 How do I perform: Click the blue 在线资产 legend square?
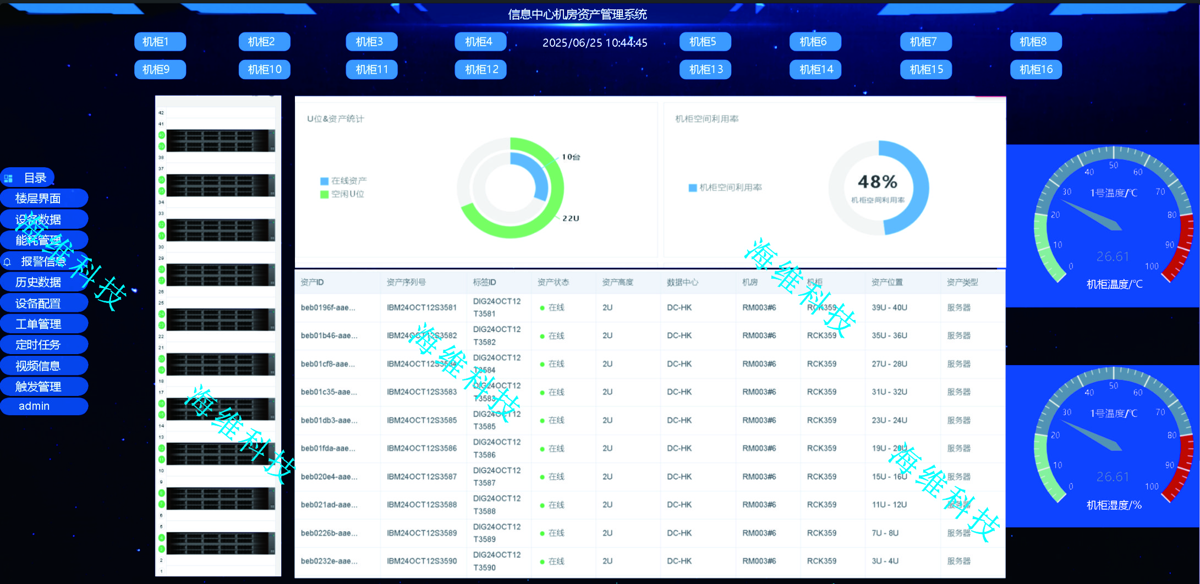tap(324, 181)
